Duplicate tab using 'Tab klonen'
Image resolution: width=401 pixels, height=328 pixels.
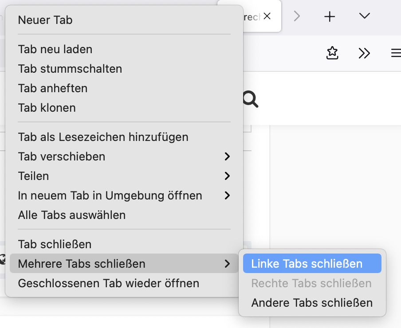tap(47, 108)
